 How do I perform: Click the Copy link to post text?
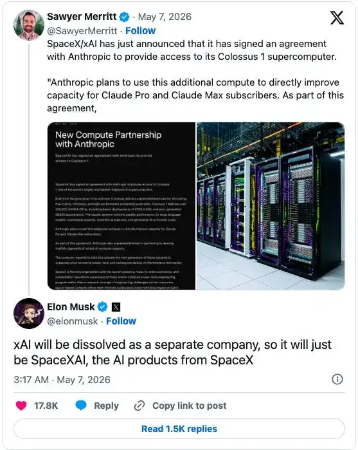pyautogui.click(x=189, y=406)
